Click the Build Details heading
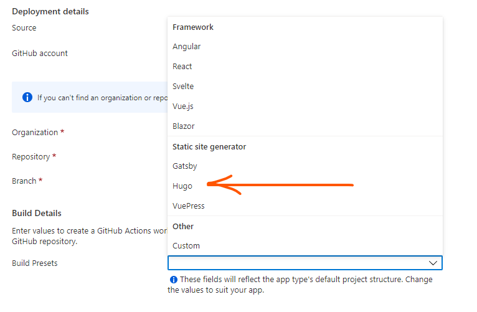477x312 pixels. click(37, 213)
